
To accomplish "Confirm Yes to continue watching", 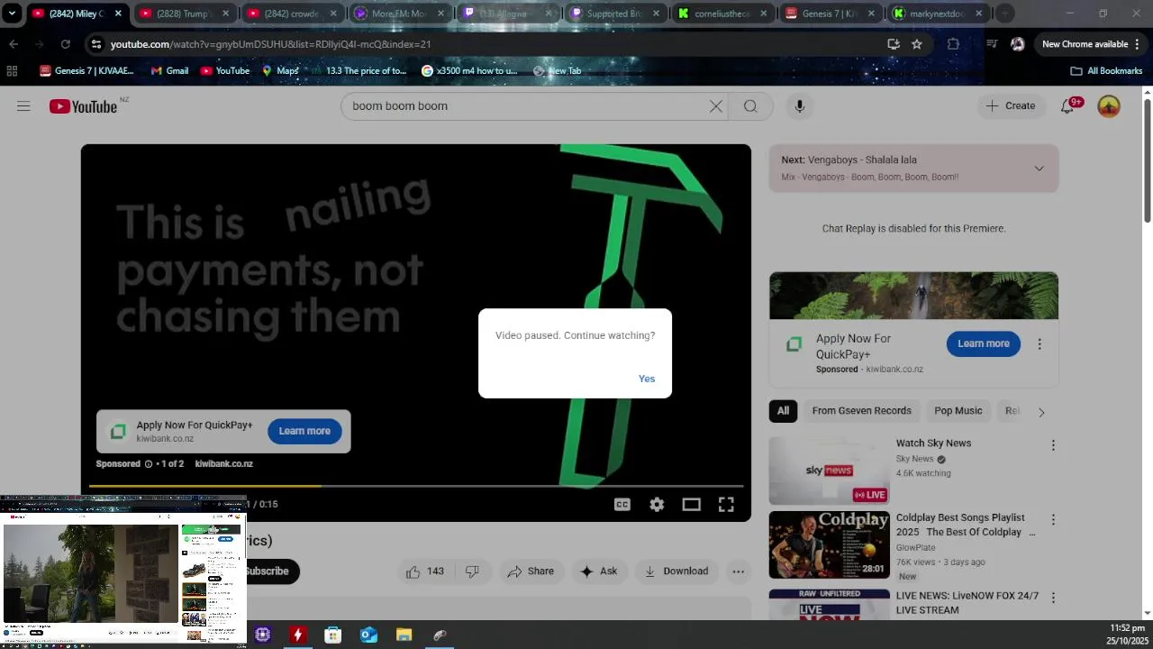I will pos(647,379).
